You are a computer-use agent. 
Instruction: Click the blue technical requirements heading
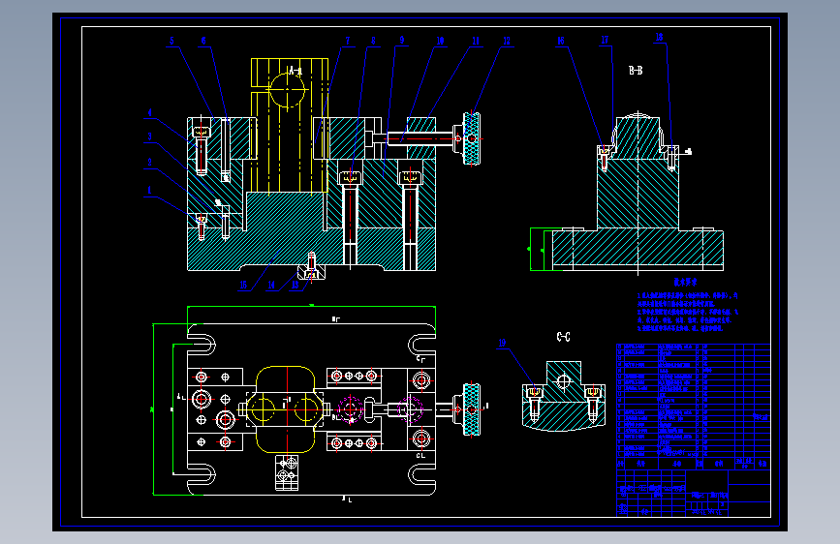pos(685,282)
